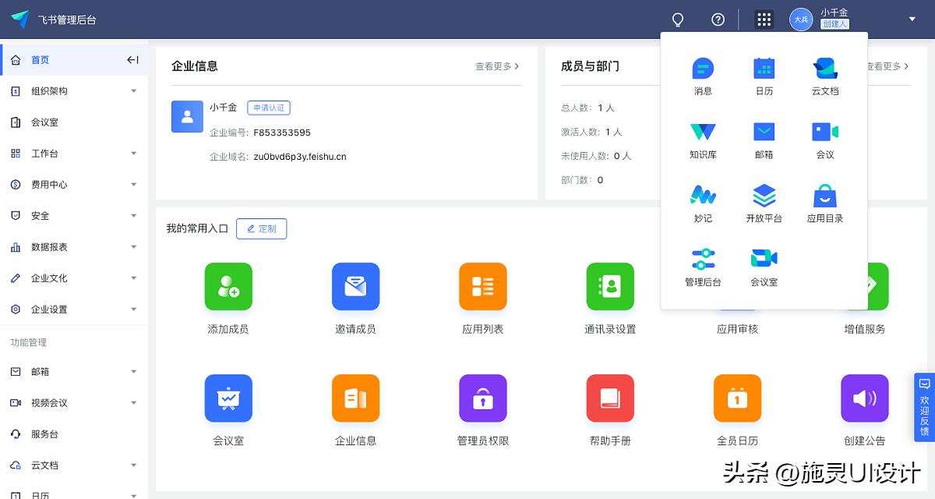Expand the 组织架构 sidebar section
This screenshot has width=935, height=499.
(x=74, y=90)
